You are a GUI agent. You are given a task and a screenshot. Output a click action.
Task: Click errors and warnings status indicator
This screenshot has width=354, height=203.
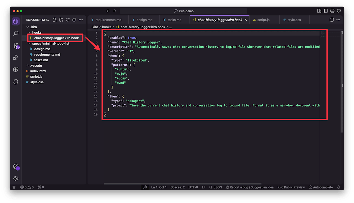click(x=27, y=187)
